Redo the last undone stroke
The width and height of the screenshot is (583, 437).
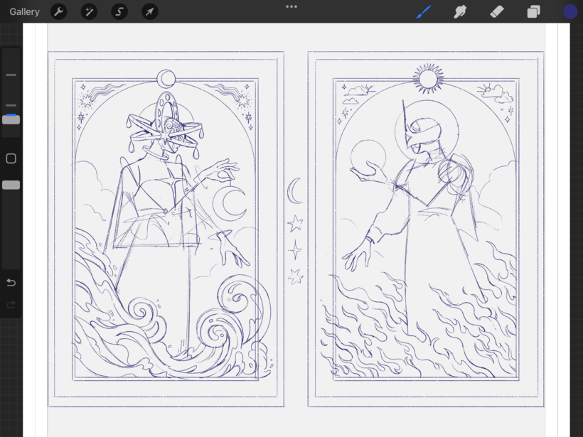(x=11, y=305)
